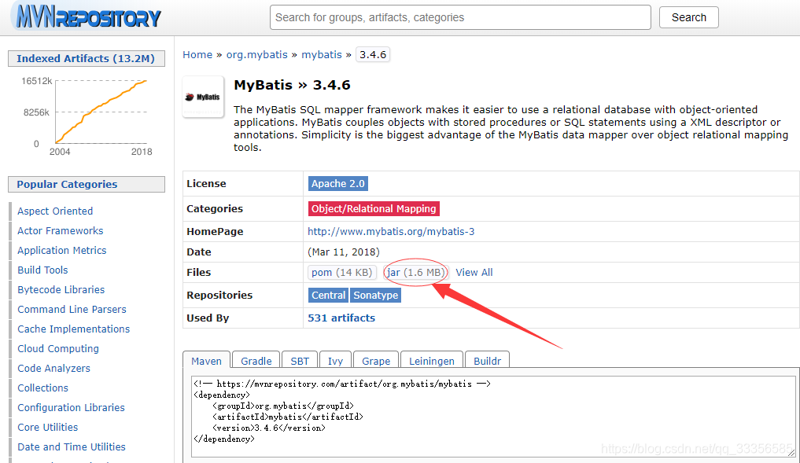Click the Repositories row label
Image resolution: width=800 pixels, height=463 pixels.
coord(219,296)
